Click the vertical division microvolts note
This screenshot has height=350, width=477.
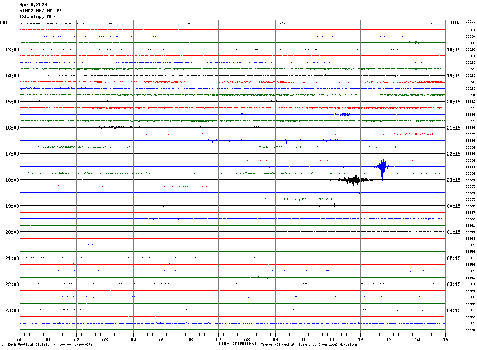coord(50,345)
